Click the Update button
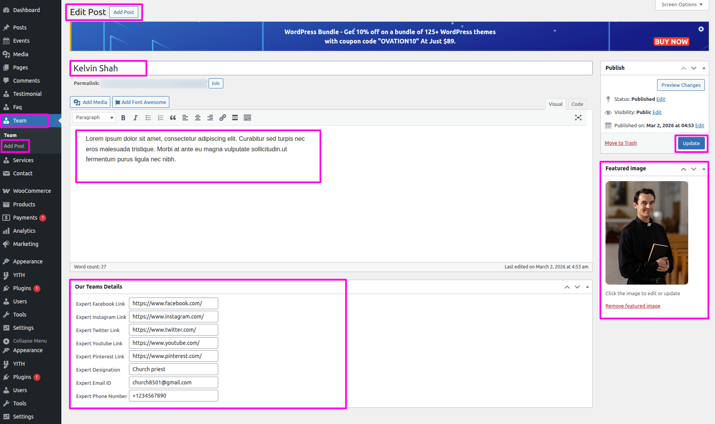 tap(691, 143)
